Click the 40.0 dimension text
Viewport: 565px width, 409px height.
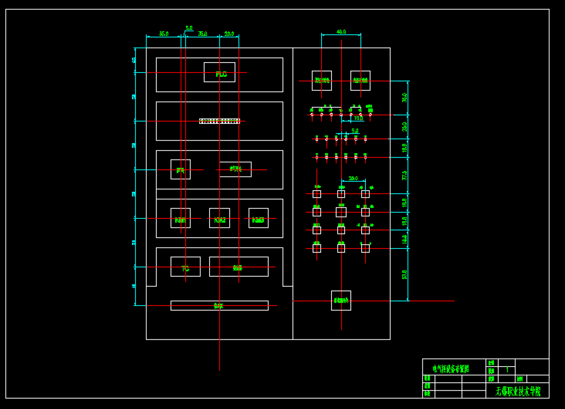coord(341,32)
